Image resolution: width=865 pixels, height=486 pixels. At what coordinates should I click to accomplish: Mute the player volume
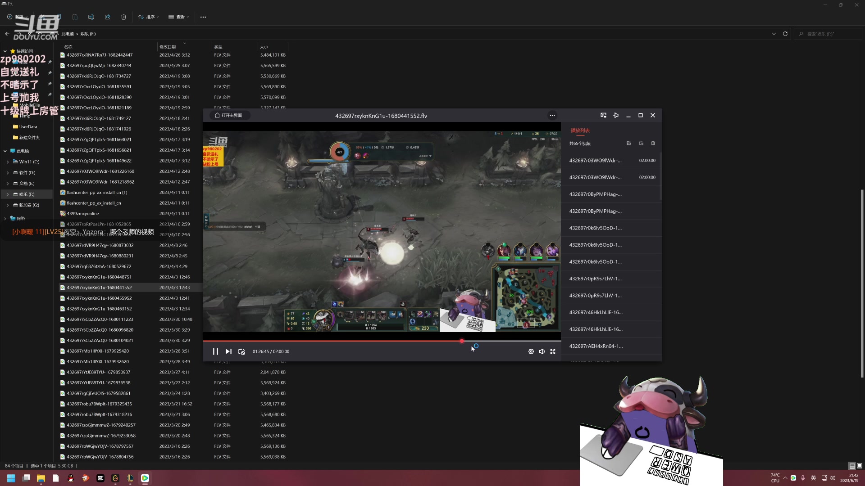tap(542, 351)
